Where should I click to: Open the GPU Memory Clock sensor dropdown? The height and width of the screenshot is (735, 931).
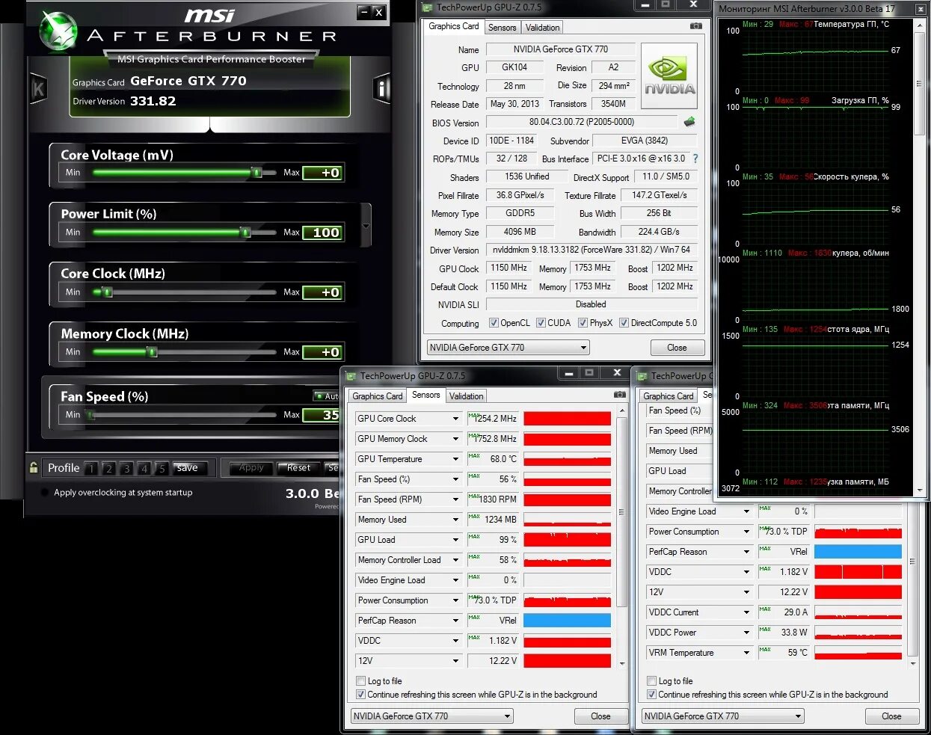pos(455,439)
